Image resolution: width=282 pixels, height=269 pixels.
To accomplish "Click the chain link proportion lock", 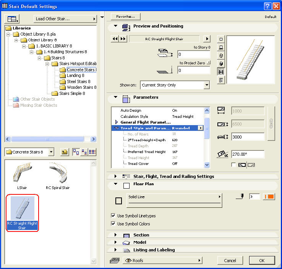I will [x=271, y=124].
